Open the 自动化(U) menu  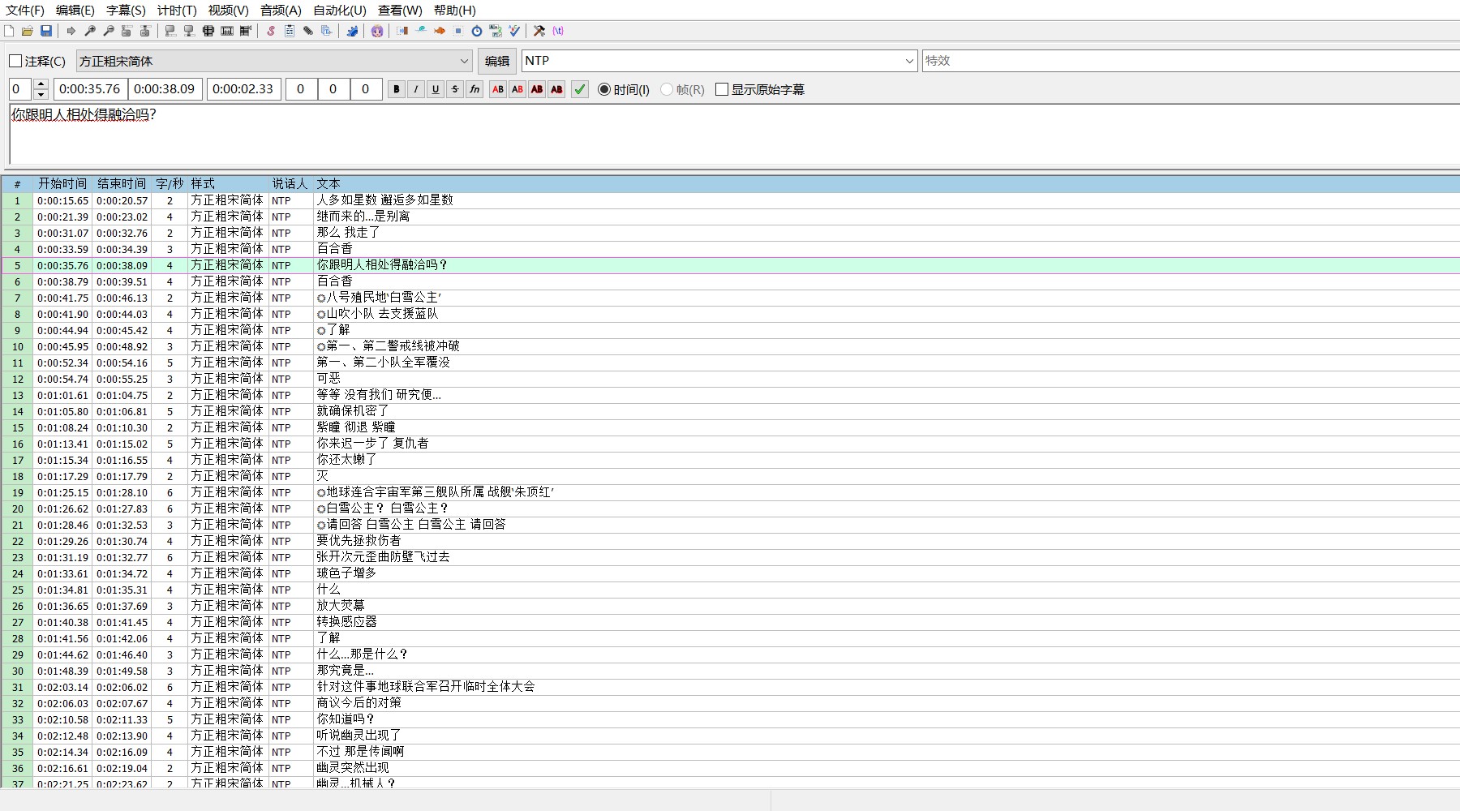[340, 11]
